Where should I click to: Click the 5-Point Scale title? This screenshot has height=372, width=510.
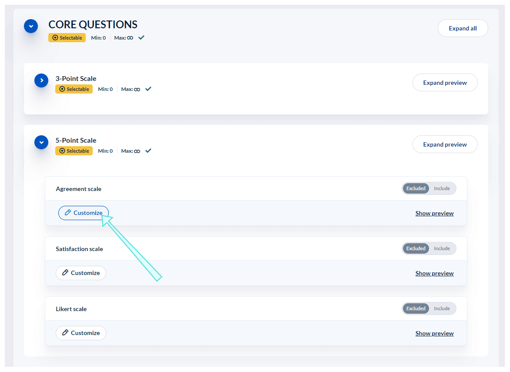76,141
